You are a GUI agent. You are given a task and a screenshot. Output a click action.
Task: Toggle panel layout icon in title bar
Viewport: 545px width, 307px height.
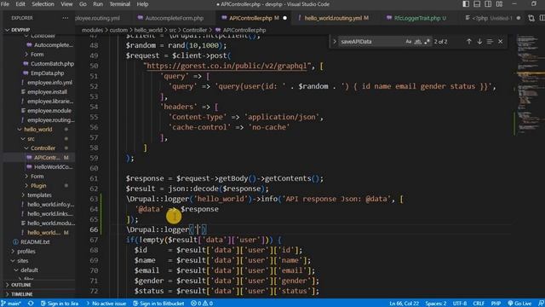click(x=477, y=4)
